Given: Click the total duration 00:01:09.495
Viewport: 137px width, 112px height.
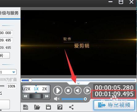Looking at the screenshot, I should (x=114, y=94).
